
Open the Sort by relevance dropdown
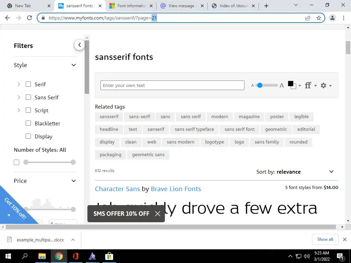[x=295, y=172]
